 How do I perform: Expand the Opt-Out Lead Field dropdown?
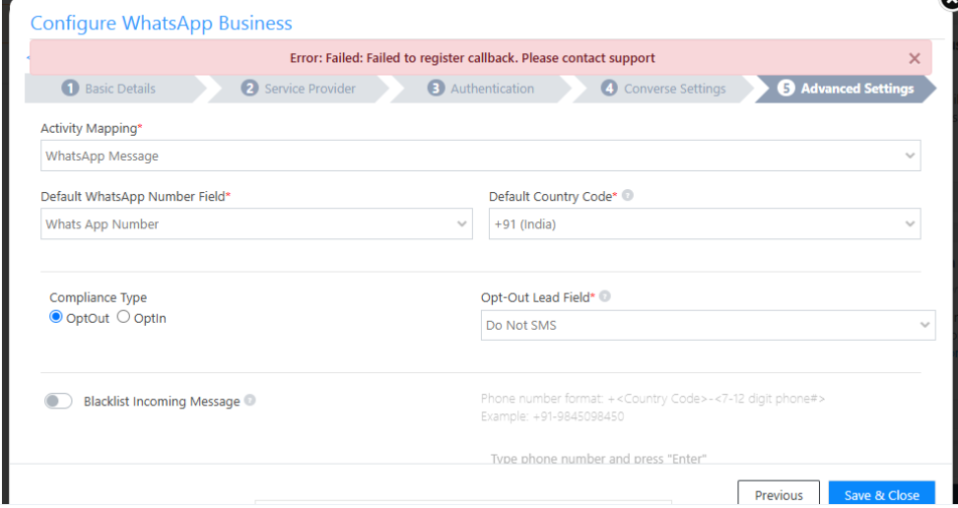coord(708,325)
